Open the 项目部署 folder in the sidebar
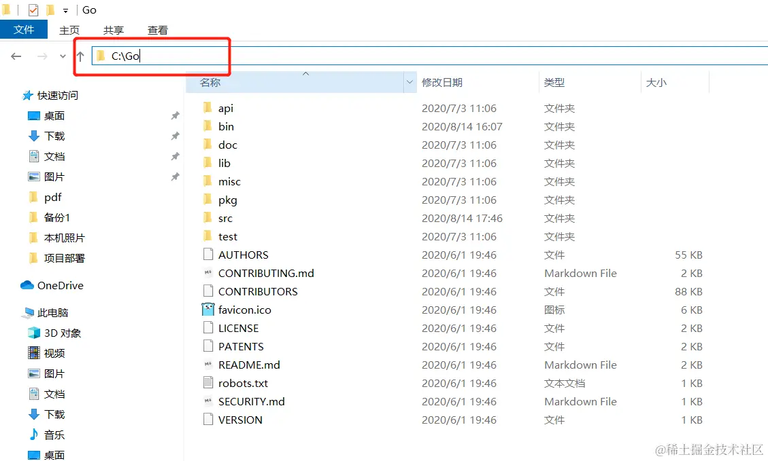Image resolution: width=768 pixels, height=461 pixels. click(64, 258)
